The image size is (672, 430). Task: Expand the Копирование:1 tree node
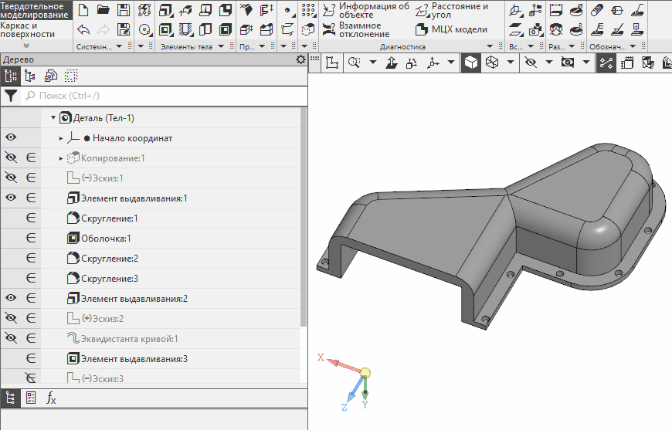point(61,158)
